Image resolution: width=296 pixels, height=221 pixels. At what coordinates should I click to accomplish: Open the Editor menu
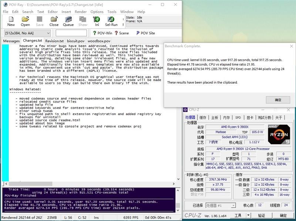(x=53, y=12)
